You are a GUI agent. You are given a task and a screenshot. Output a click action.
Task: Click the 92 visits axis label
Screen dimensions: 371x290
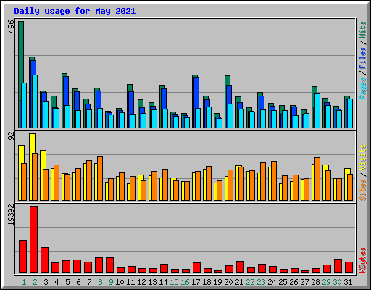coord(11,136)
